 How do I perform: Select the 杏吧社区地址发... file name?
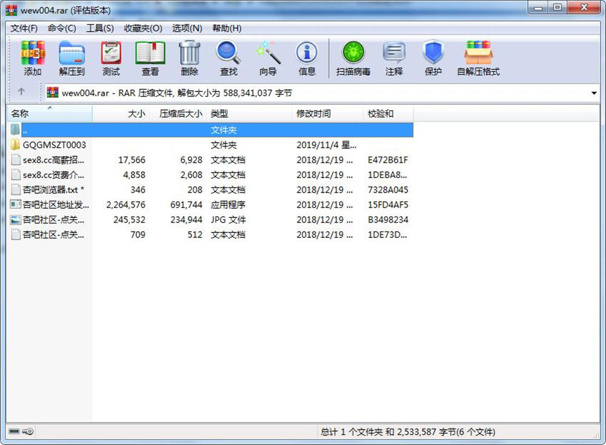click(x=56, y=205)
